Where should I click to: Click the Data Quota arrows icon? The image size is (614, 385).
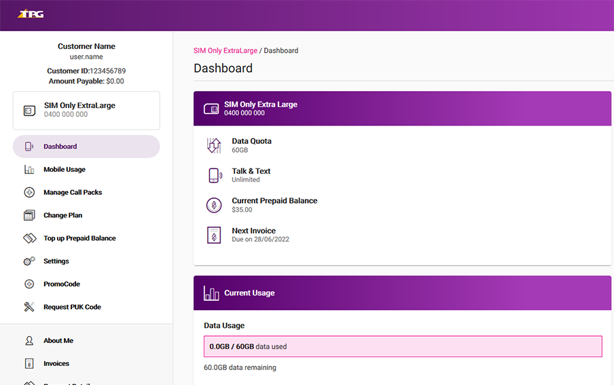pyautogui.click(x=214, y=145)
